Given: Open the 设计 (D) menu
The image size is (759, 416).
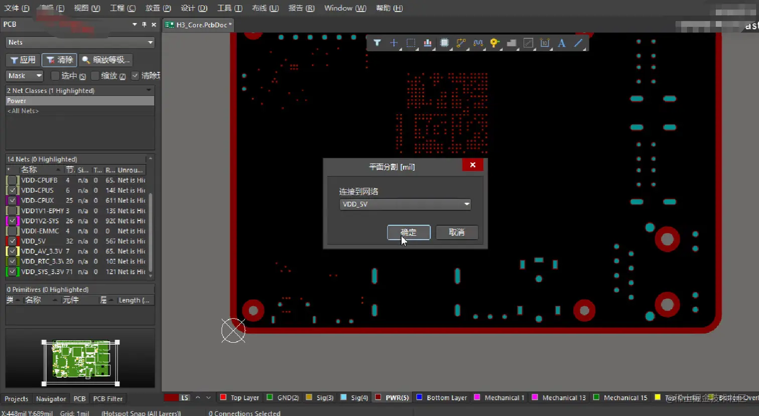Looking at the screenshot, I should (x=194, y=8).
